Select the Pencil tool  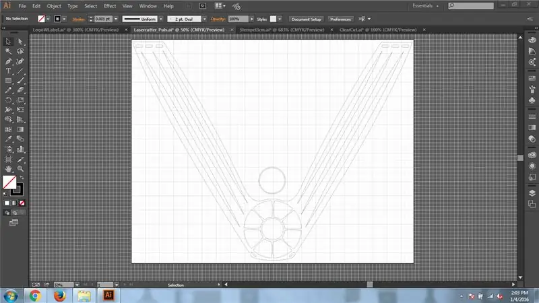pos(8,90)
